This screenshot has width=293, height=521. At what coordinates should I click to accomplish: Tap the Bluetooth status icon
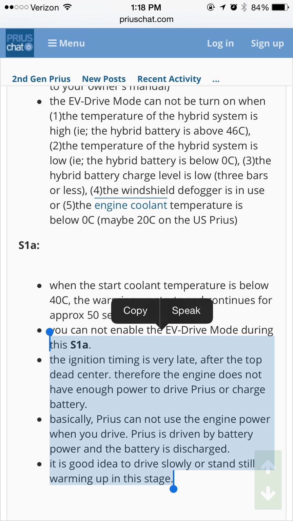point(244,7)
